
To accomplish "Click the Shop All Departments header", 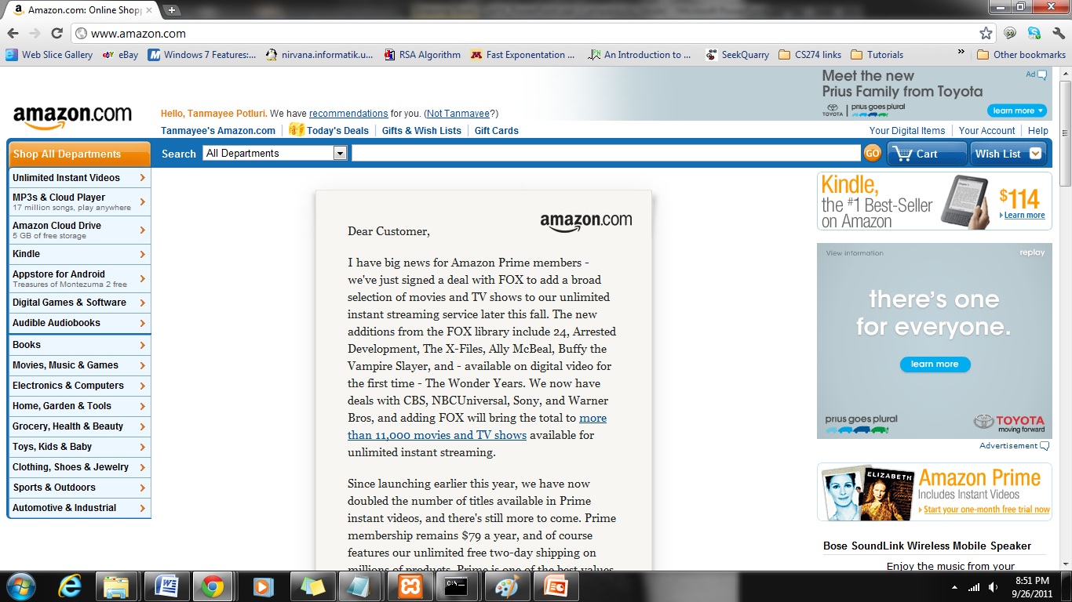I will [78, 154].
